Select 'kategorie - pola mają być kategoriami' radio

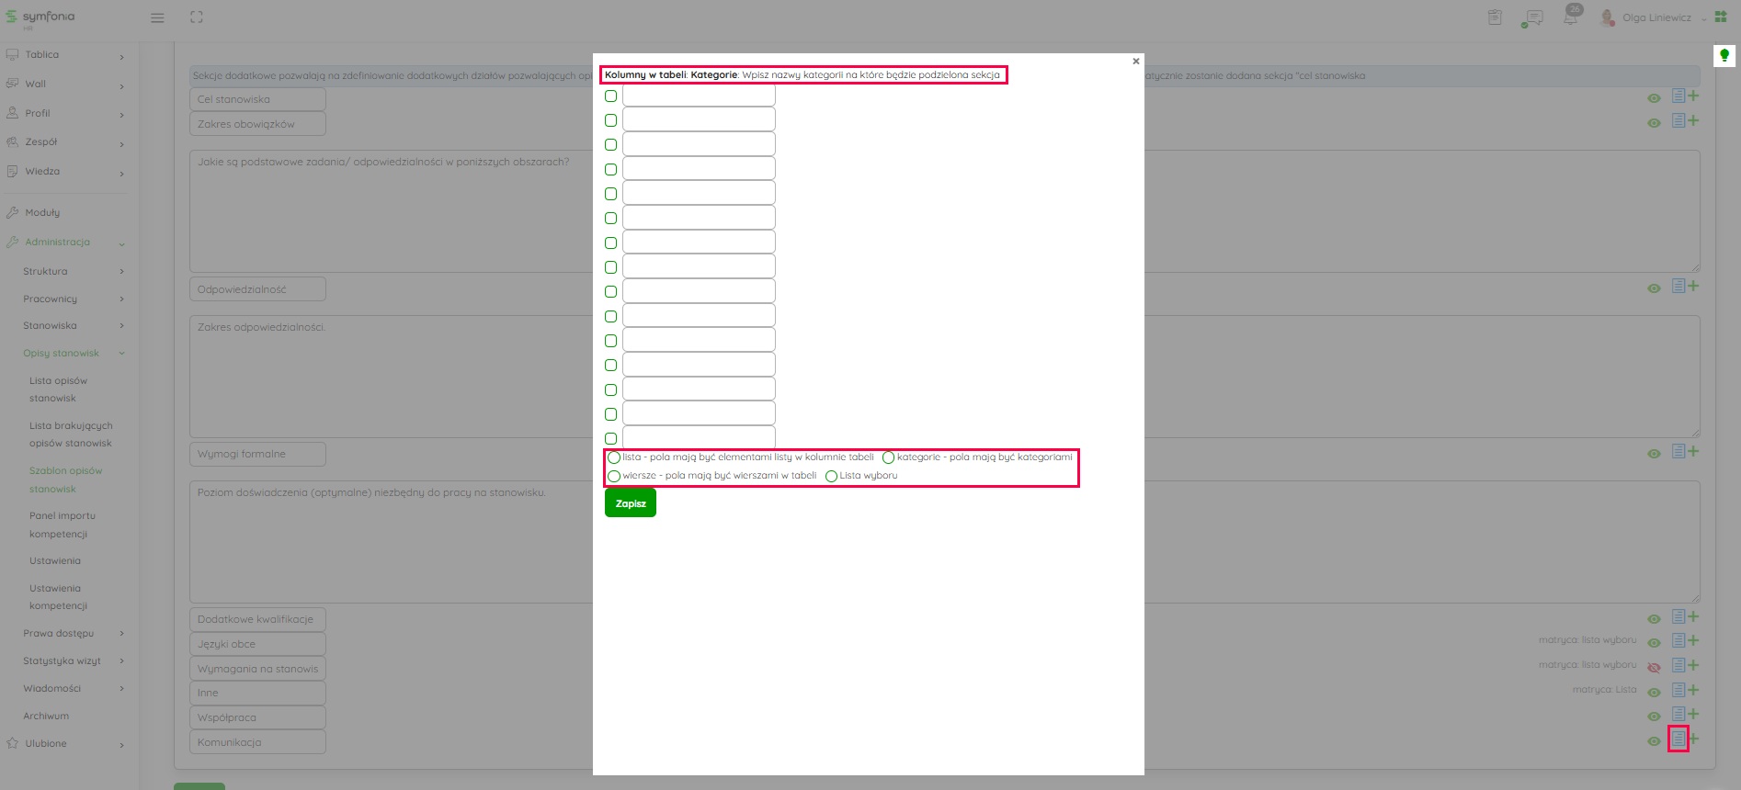click(888, 457)
